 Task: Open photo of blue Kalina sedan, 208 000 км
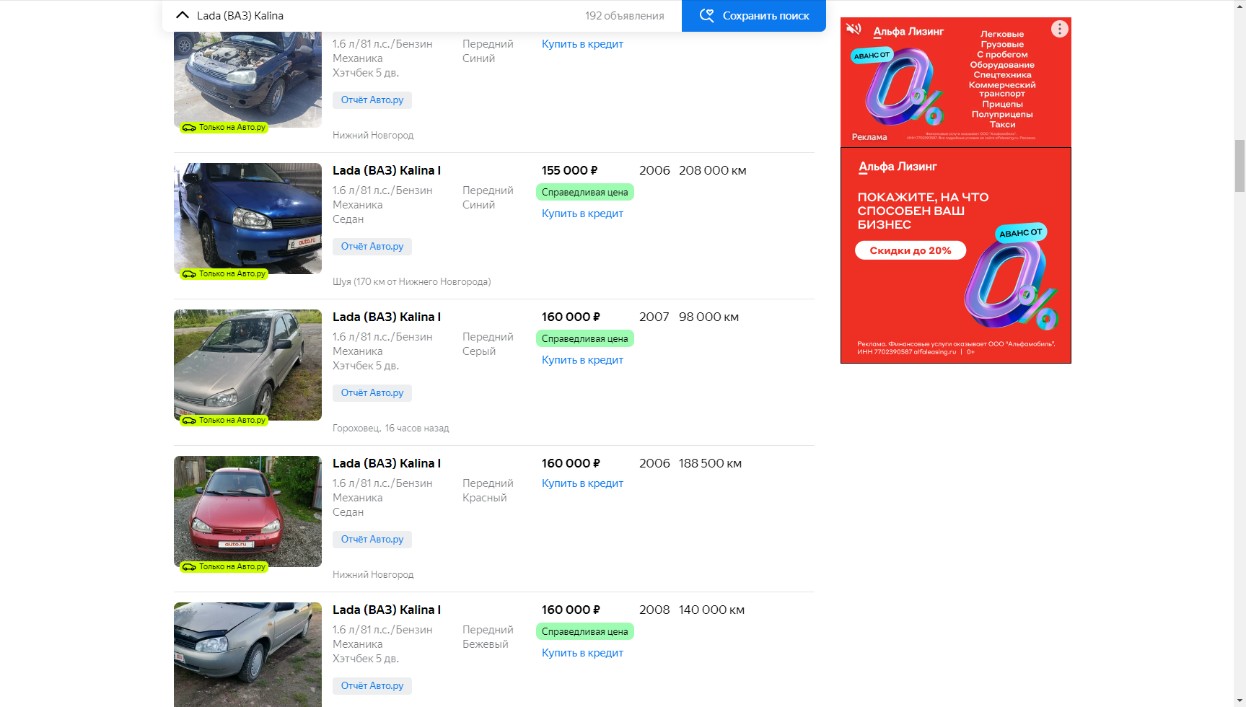click(247, 219)
